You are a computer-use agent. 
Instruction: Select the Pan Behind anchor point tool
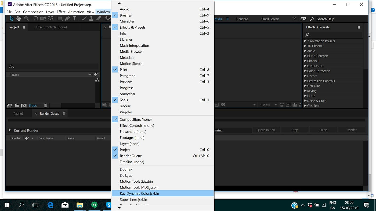click(51, 18)
